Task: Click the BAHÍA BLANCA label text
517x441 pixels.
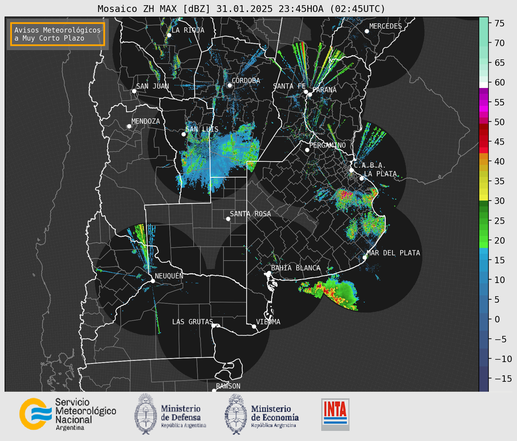Action: [296, 268]
